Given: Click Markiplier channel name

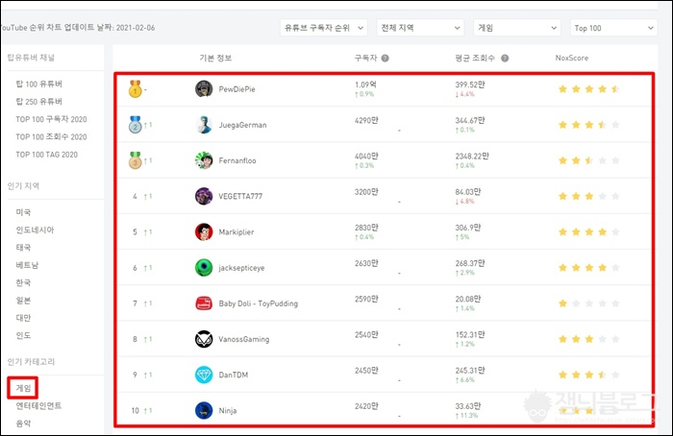Looking at the screenshot, I should (237, 232).
